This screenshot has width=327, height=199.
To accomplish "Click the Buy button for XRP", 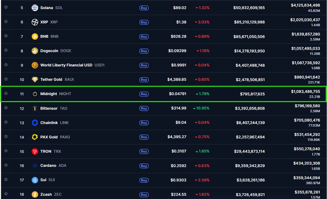I will tap(144, 22).
